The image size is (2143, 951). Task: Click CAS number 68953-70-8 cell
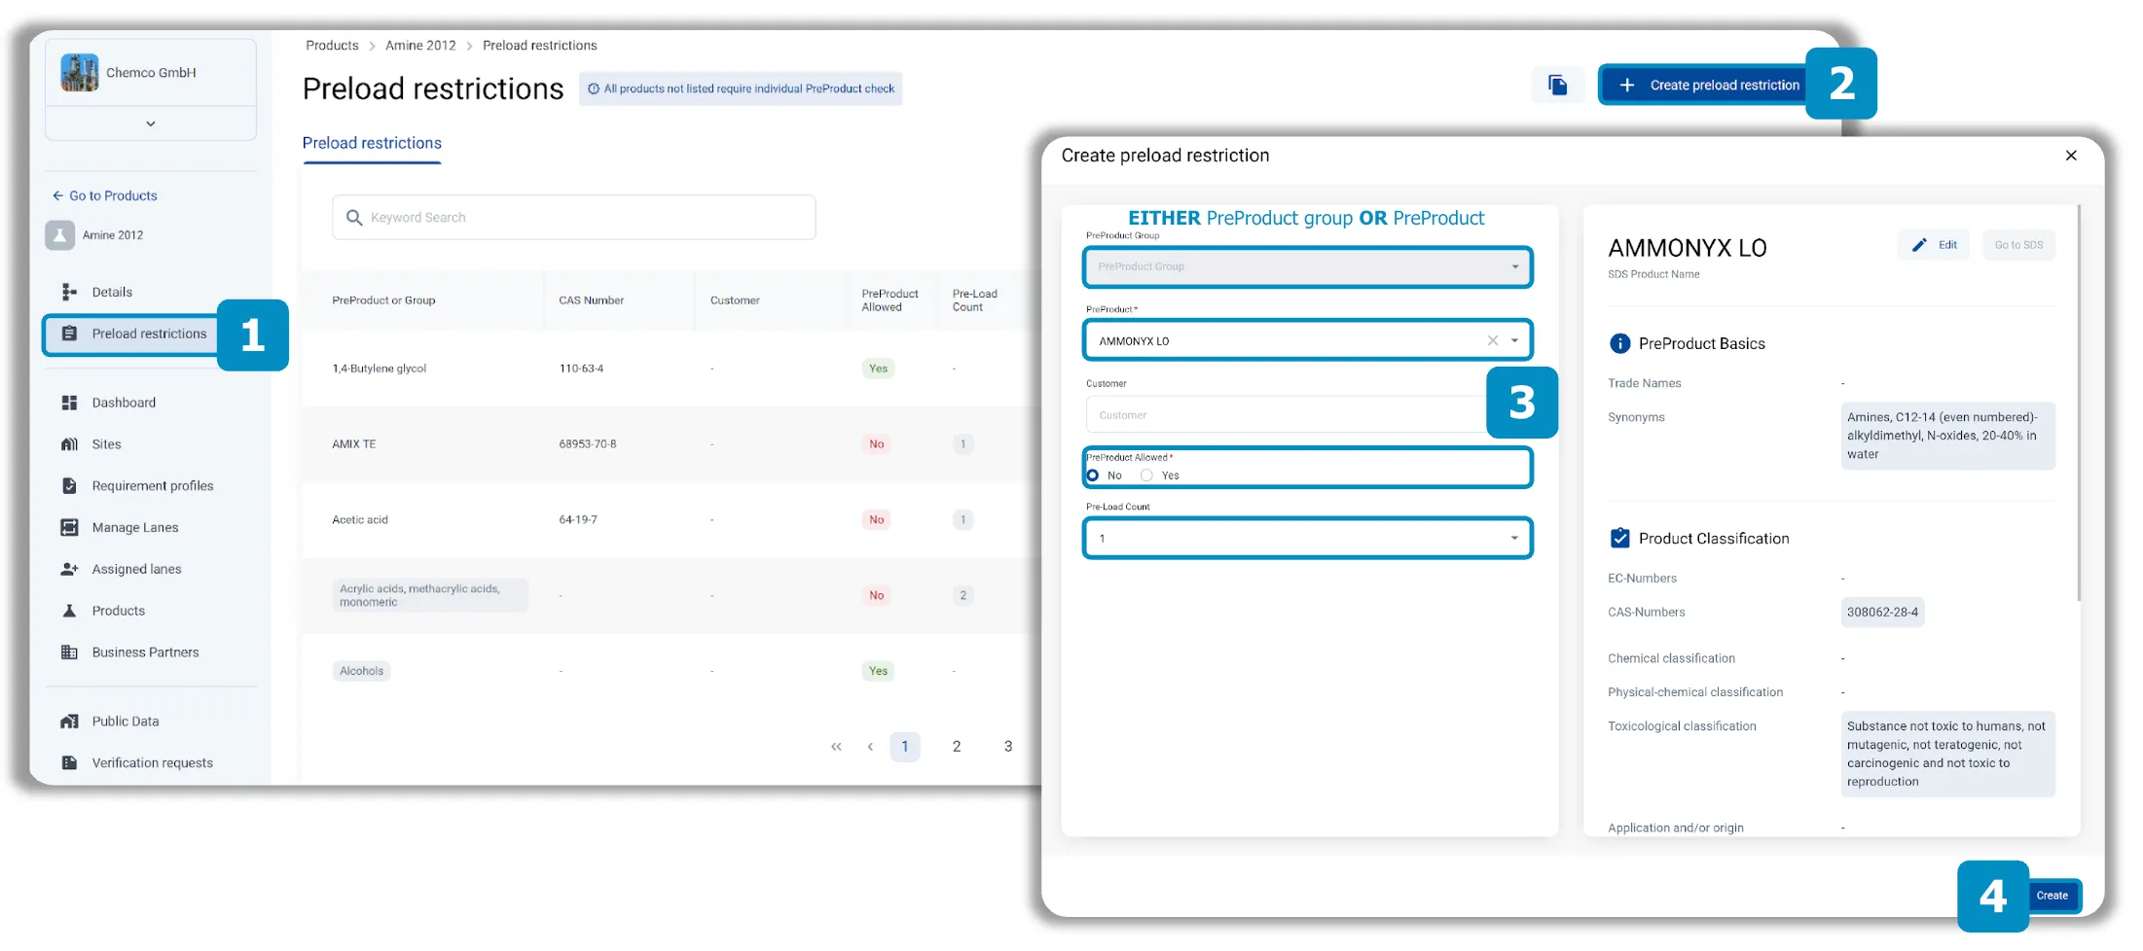[x=588, y=444]
